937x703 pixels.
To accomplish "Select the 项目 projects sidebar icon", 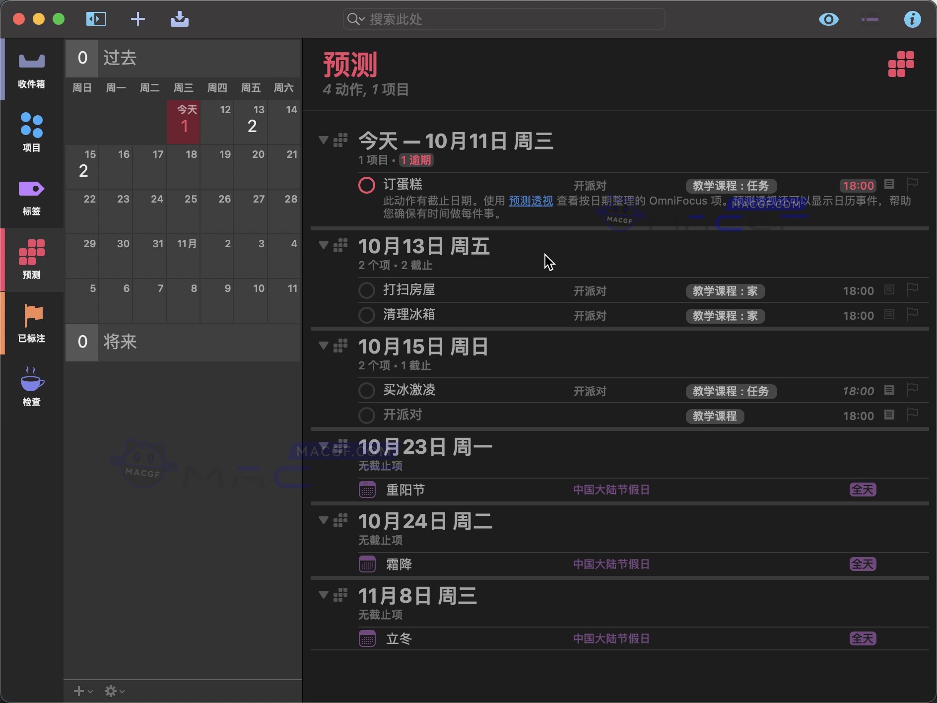I will [31, 132].
